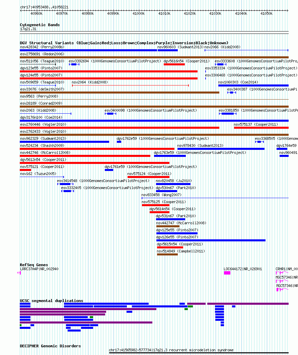
Task: Select dgv123e55 (Pinto2007) label
Action: (x=41, y=68)
